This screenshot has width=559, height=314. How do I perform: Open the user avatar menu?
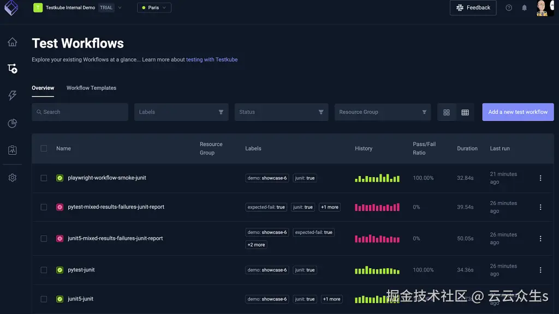pos(544,8)
